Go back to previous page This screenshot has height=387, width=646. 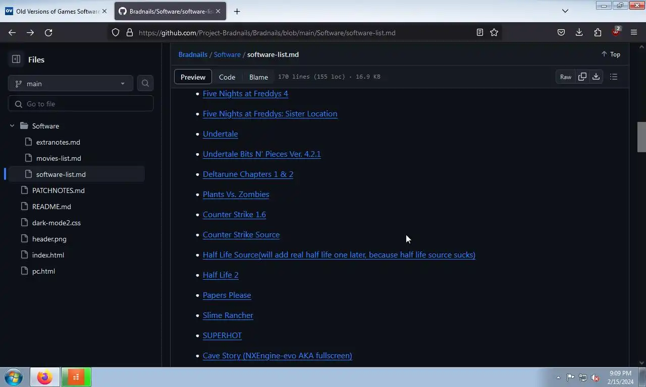(12, 32)
